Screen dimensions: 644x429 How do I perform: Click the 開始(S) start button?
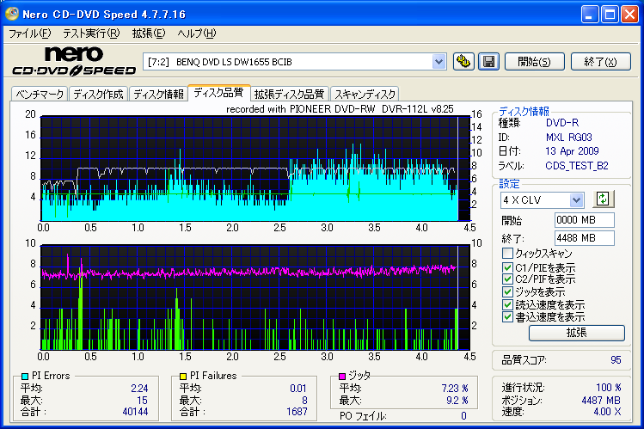(534, 62)
